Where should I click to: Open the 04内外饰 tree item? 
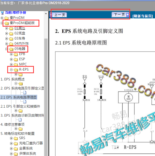[x=21, y=43]
